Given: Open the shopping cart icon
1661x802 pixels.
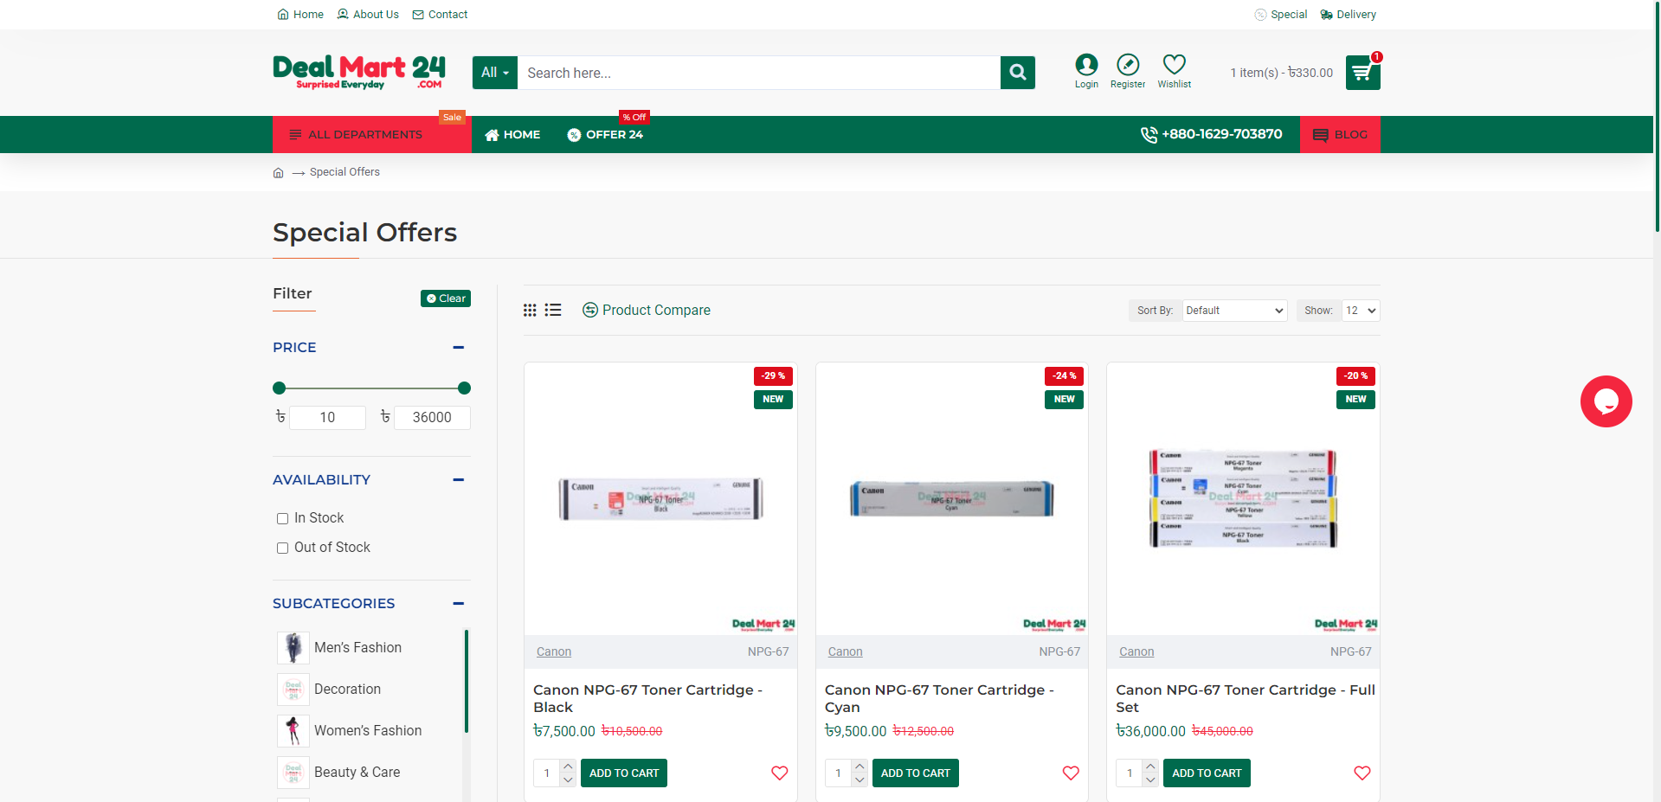Looking at the screenshot, I should [1362, 73].
